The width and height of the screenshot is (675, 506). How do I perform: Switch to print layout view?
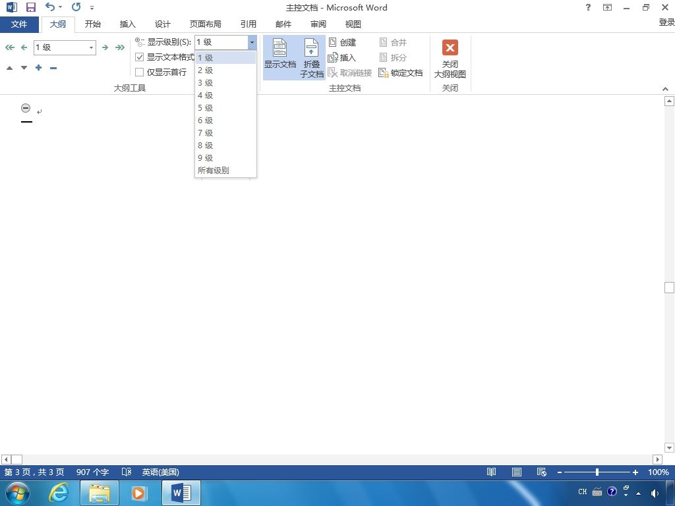pyautogui.click(x=517, y=472)
